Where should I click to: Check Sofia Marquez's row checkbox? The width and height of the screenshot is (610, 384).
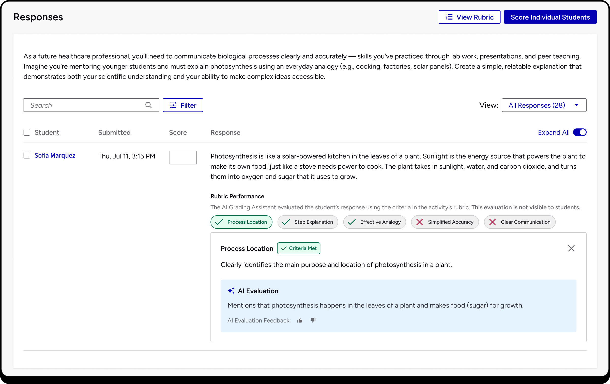coord(27,155)
